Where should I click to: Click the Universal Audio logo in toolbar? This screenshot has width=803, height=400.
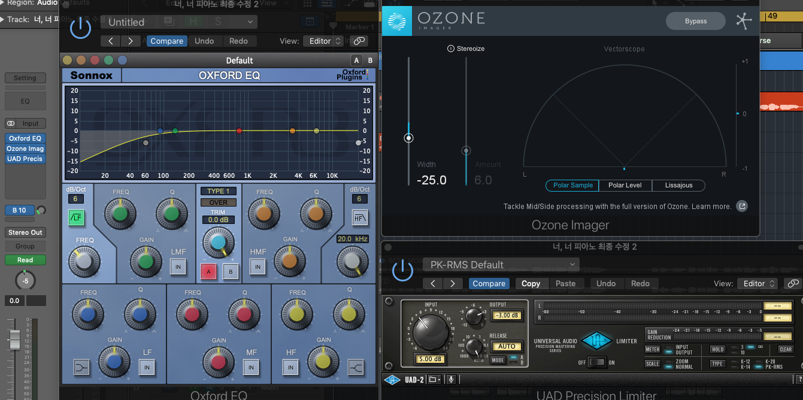(392, 380)
